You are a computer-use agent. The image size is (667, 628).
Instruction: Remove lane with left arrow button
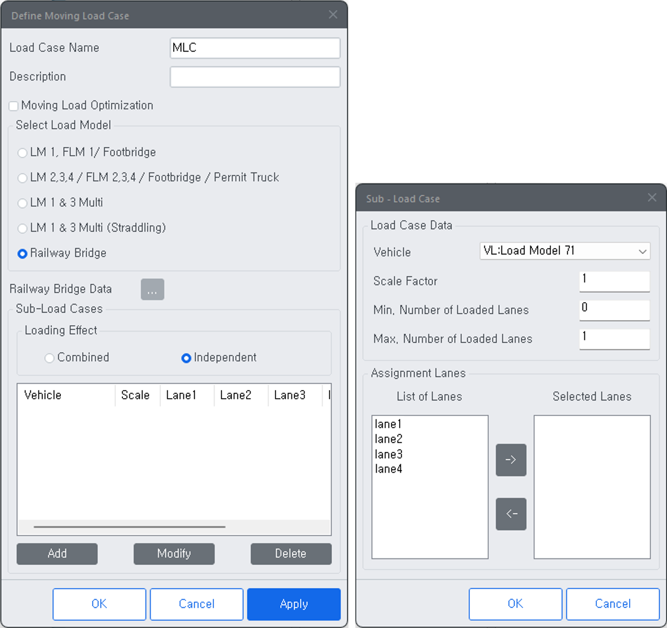tap(511, 514)
